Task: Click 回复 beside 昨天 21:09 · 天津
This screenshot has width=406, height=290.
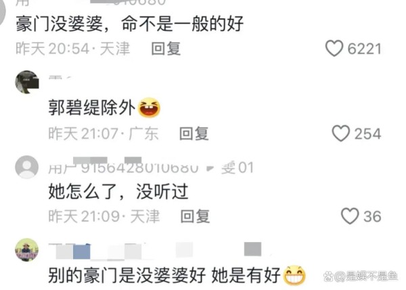Action: 195,216
